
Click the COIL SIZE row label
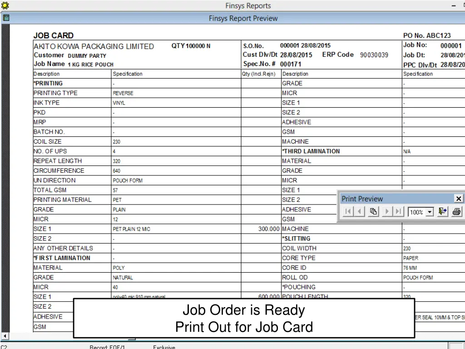(47, 142)
